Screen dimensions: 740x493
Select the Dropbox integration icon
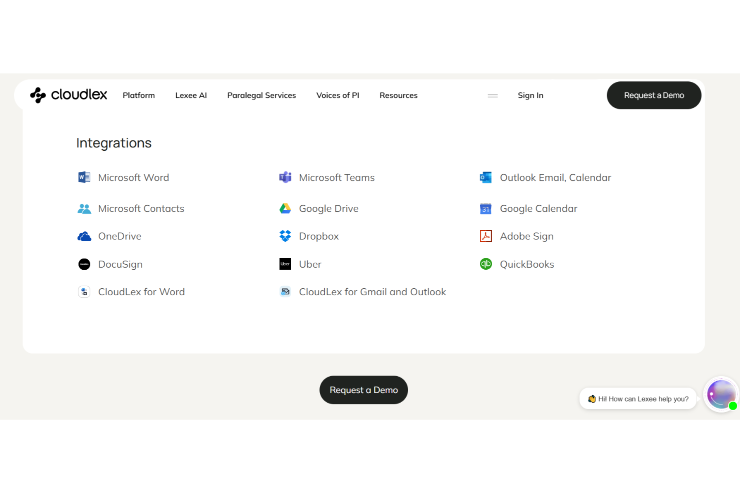285,236
